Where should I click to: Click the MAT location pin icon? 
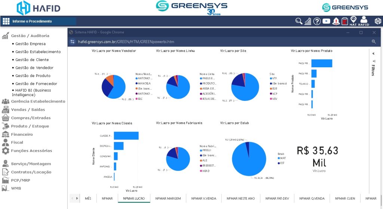point(353,20)
